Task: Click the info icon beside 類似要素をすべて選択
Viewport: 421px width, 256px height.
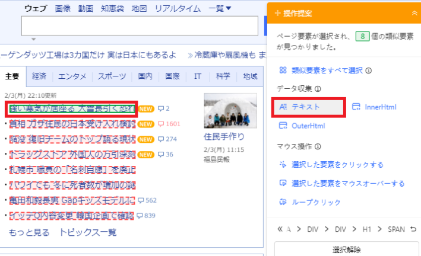Action: 369,71
